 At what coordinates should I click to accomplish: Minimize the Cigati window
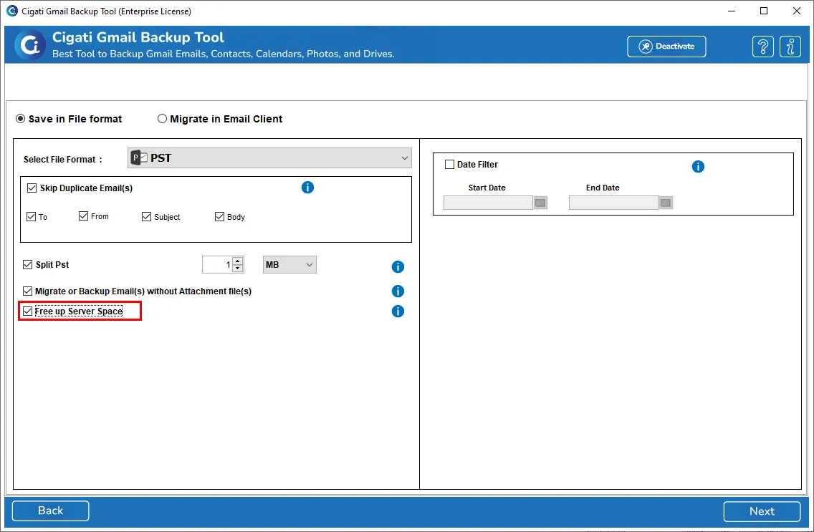tap(732, 11)
